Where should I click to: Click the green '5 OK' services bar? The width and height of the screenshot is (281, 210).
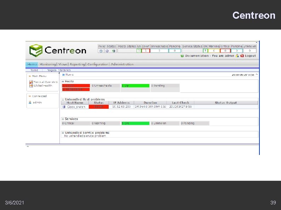point(135,123)
